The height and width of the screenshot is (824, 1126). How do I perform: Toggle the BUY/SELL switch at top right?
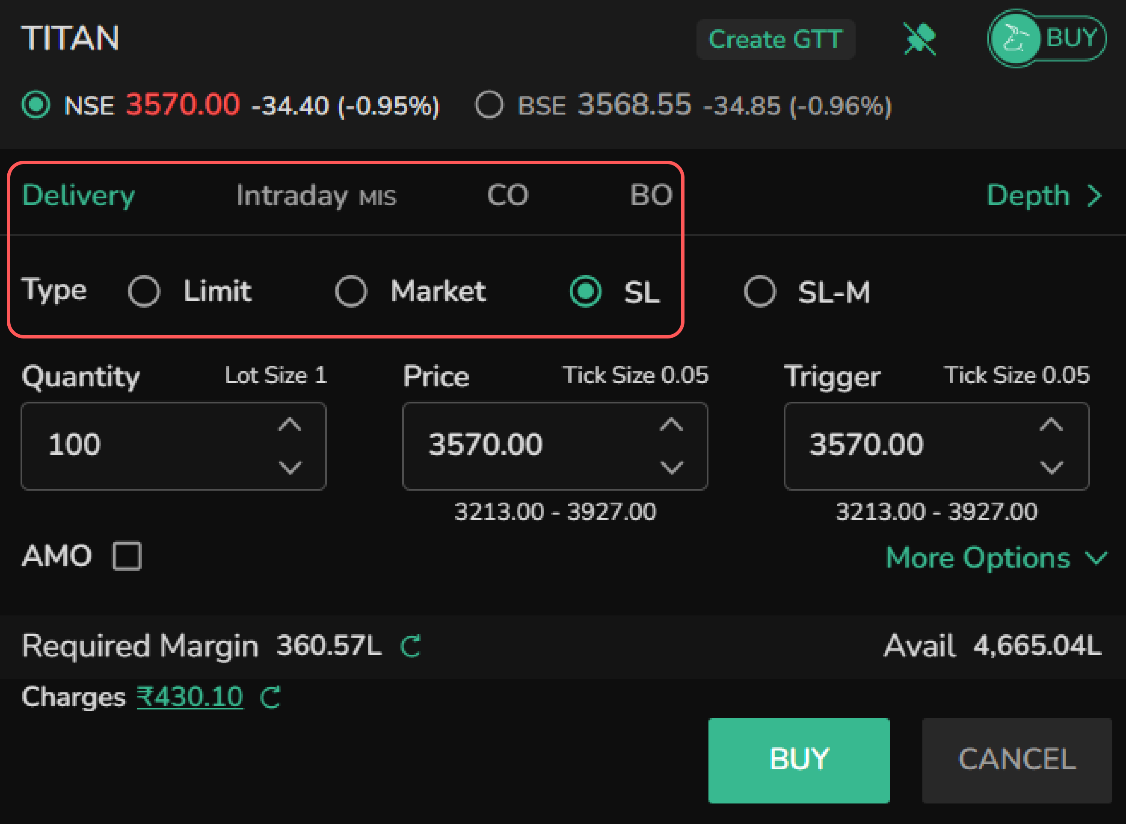pyautogui.click(x=1047, y=38)
